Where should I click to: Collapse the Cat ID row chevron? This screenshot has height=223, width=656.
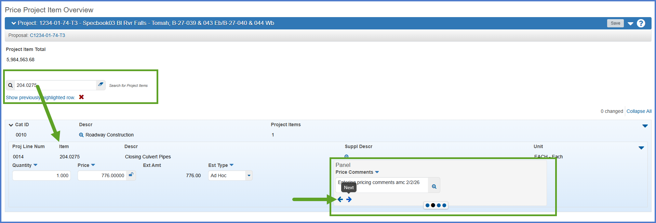(11, 125)
